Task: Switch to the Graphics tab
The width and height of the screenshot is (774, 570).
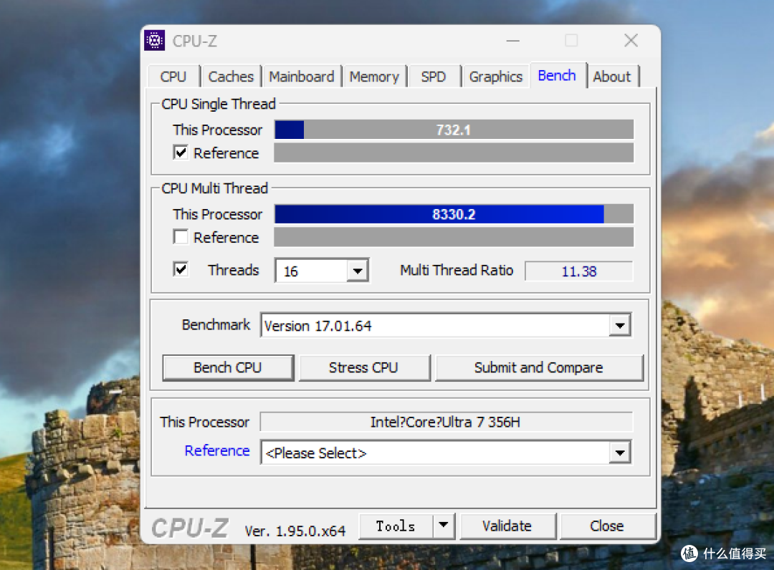Action: 496,77
